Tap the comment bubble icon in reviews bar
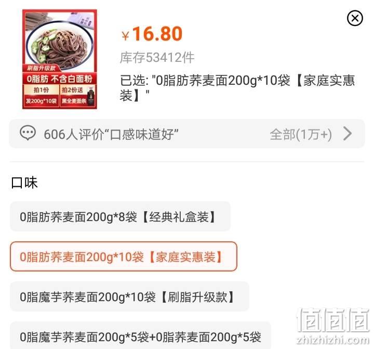This screenshot has width=374, height=349. coord(28,133)
